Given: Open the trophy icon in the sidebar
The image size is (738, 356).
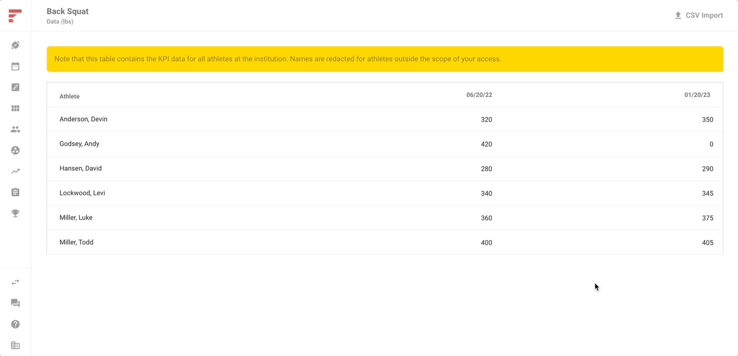Looking at the screenshot, I should point(15,213).
